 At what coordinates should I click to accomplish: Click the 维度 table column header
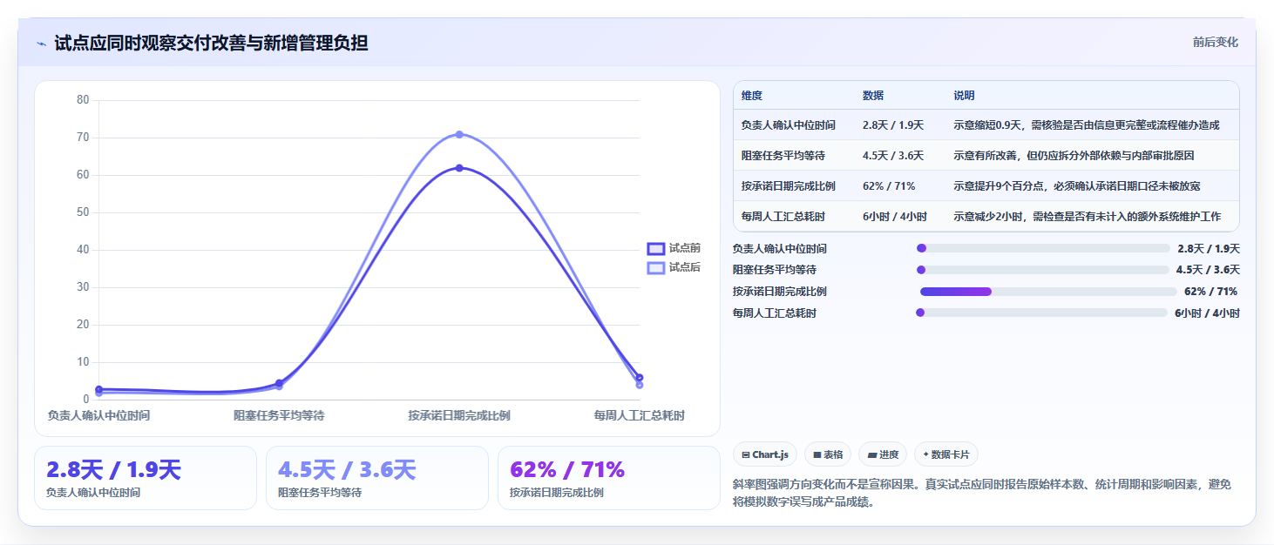tap(752, 96)
